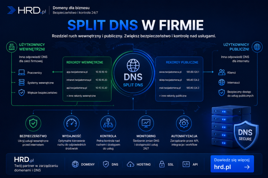Click the globe icon beside DOMENY
This screenshot has width=268, height=178.
pos(75,164)
